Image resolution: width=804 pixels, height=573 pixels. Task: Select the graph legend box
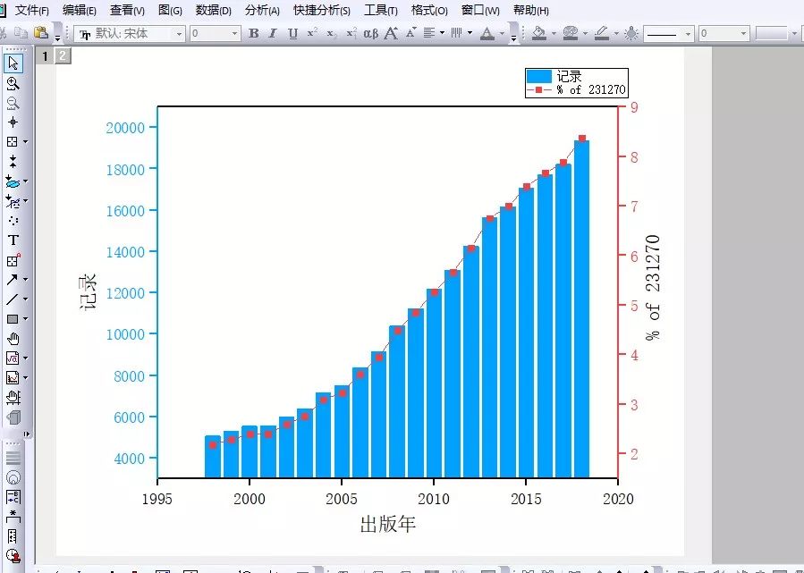tap(576, 82)
